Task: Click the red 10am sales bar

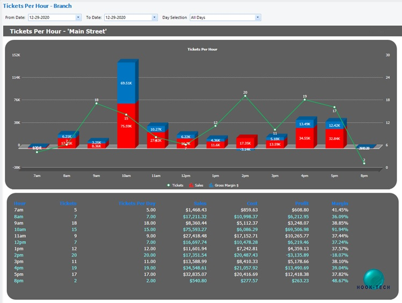Action: (x=126, y=126)
